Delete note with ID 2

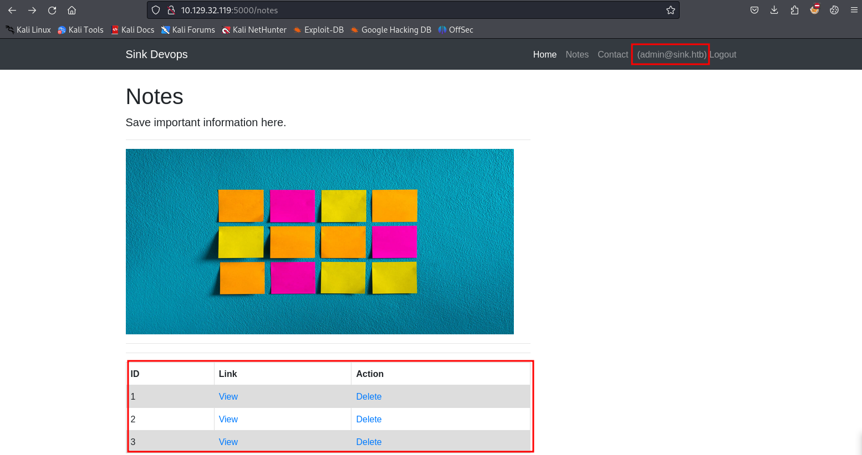pos(369,419)
